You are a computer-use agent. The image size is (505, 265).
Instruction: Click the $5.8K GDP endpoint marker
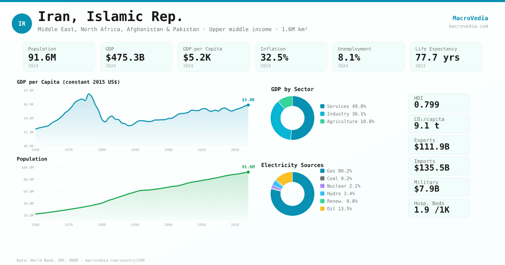248,105
